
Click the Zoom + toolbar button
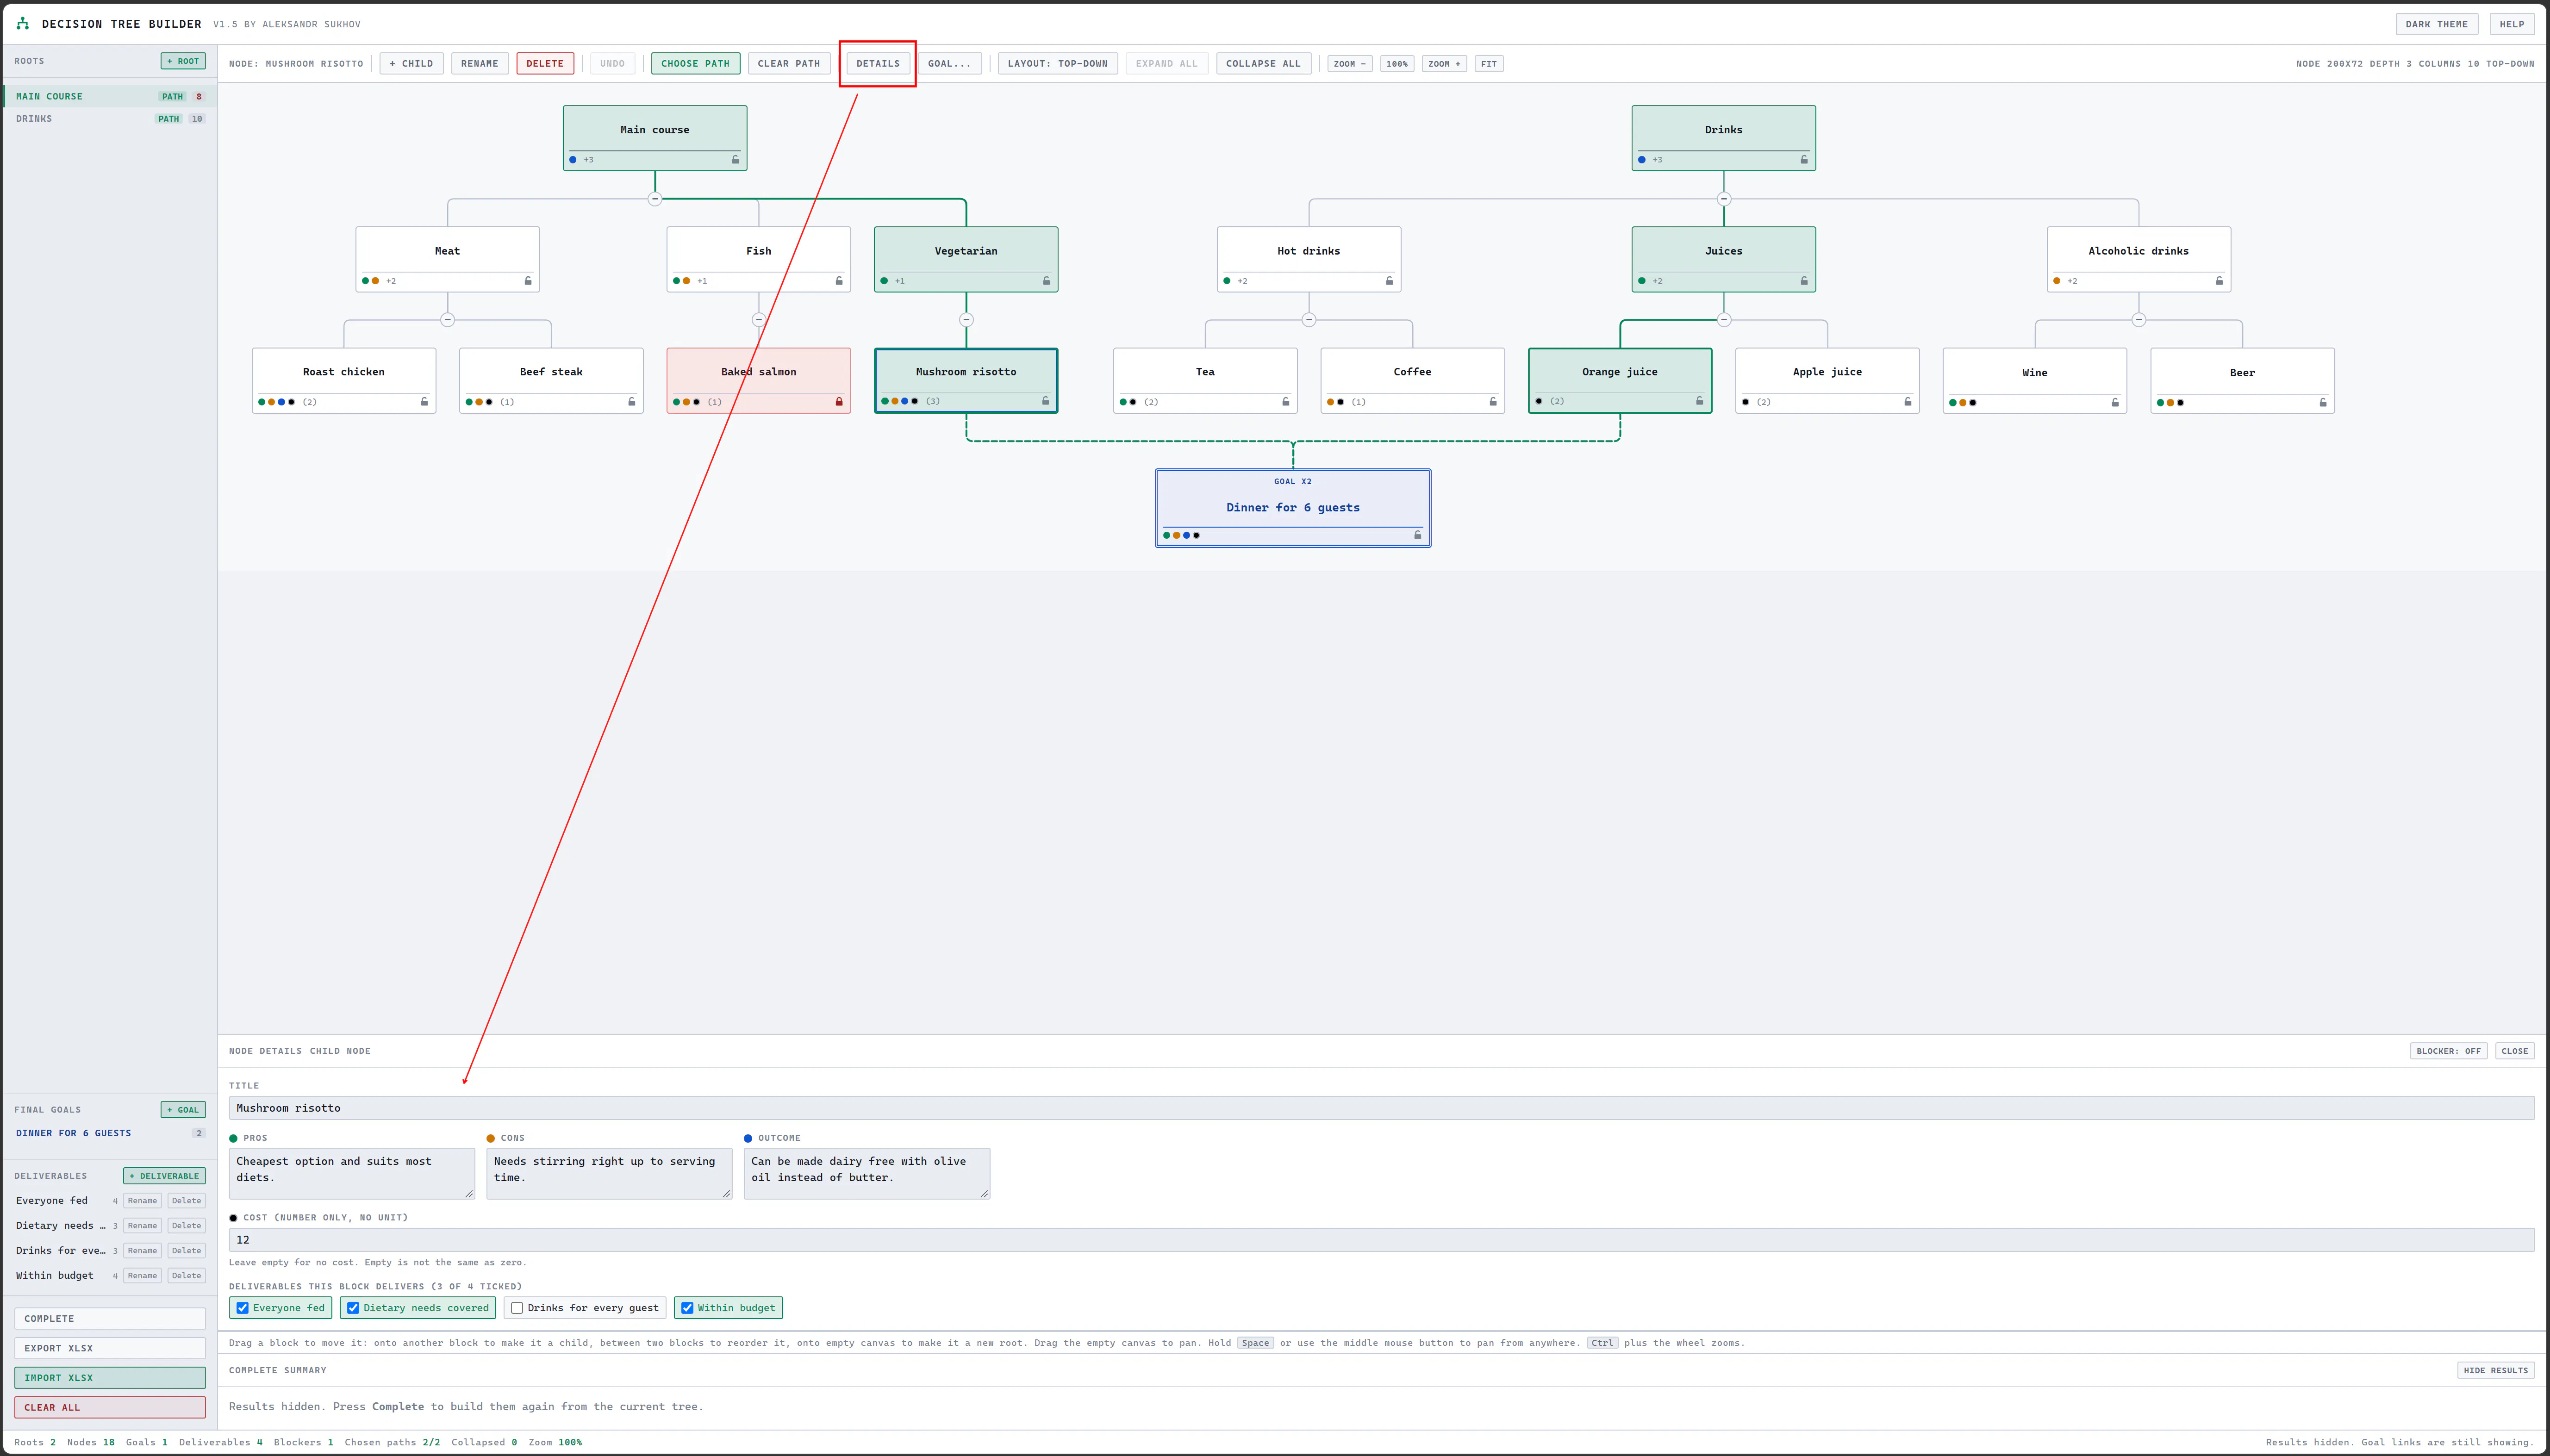[1444, 64]
